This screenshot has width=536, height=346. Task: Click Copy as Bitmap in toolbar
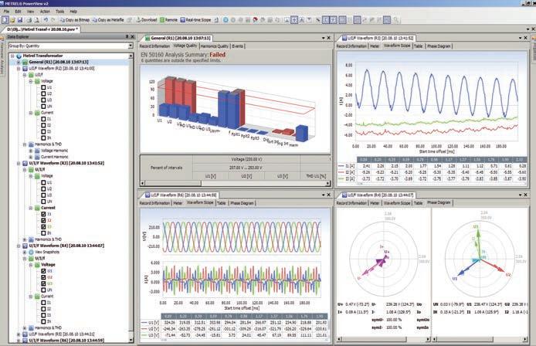[75, 20]
